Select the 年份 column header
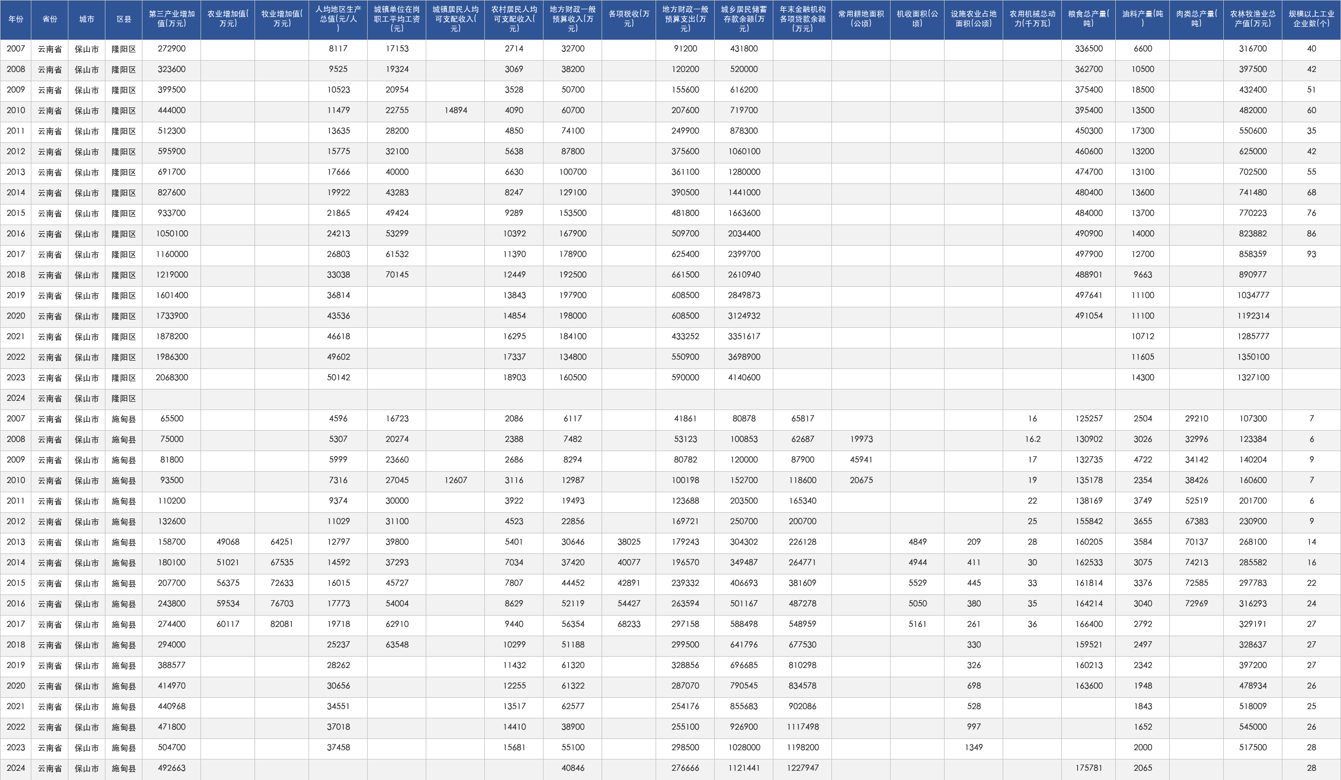The height and width of the screenshot is (780, 1341). point(16,20)
